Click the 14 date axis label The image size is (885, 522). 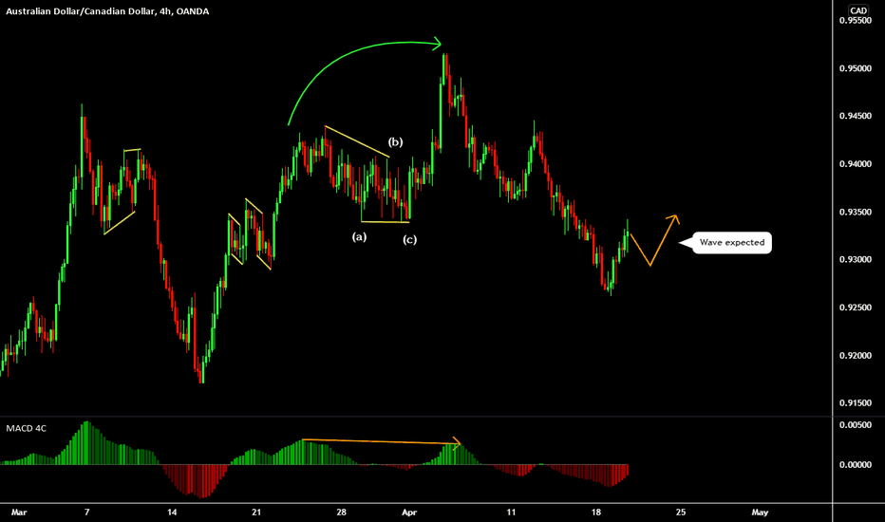coord(172,513)
